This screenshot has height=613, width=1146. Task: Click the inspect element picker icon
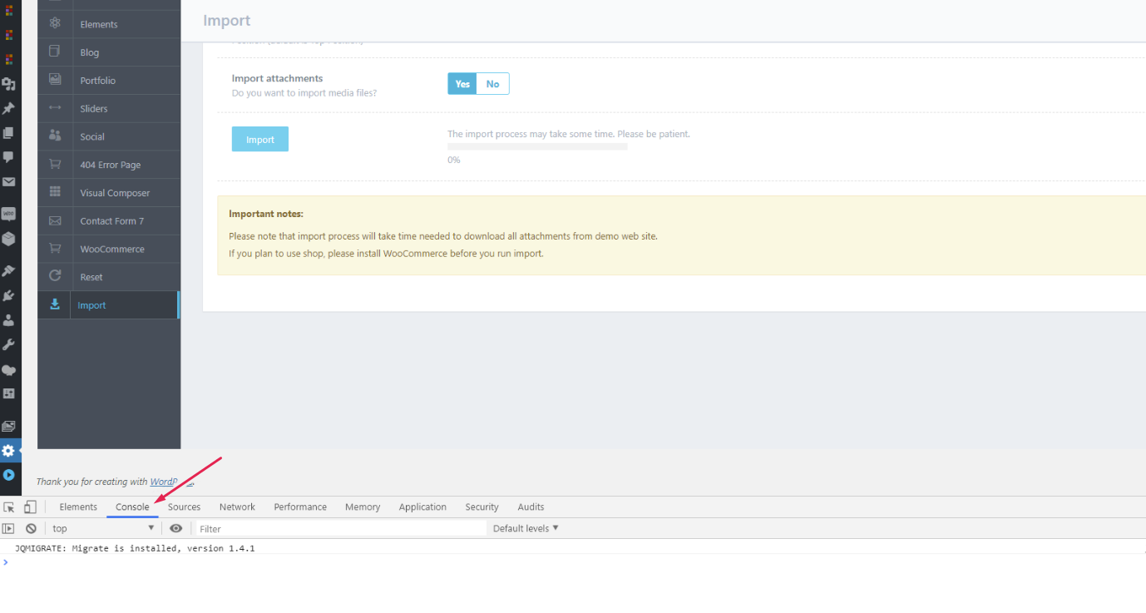tap(9, 507)
